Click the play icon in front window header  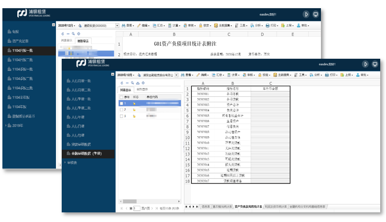pos(365,64)
